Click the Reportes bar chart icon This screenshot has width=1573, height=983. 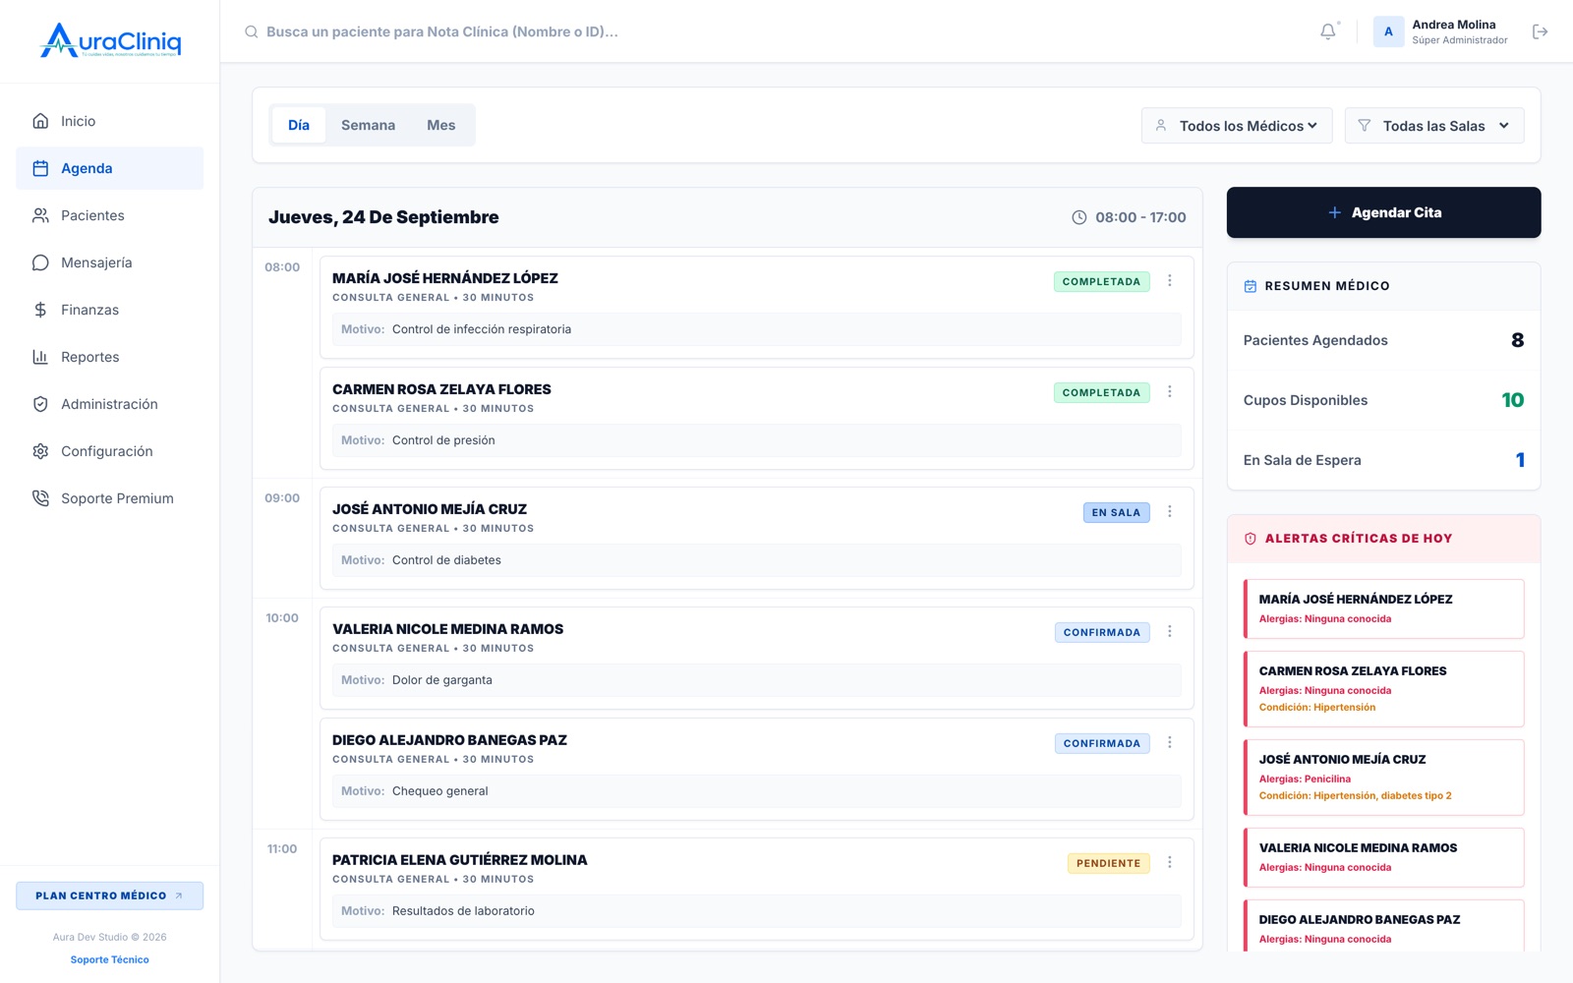(x=40, y=357)
